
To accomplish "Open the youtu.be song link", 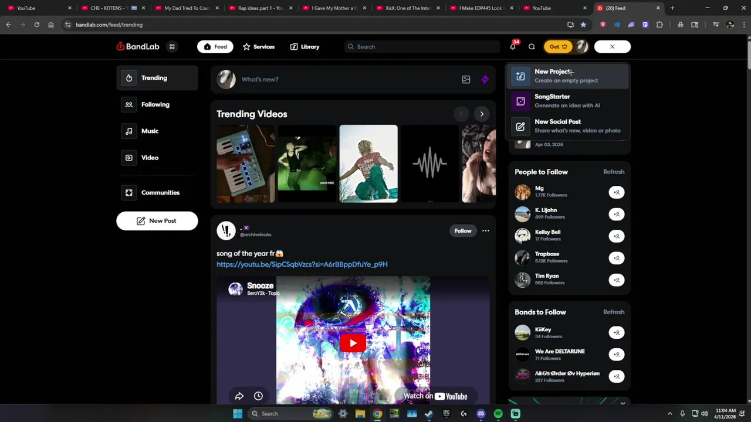I will tap(302, 264).
